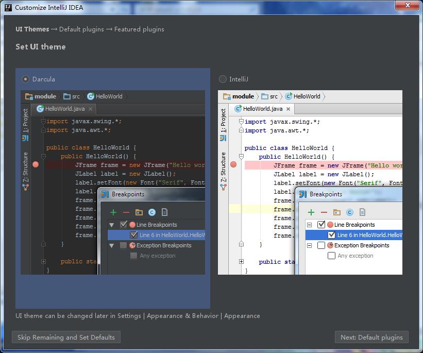
Task: Click HelloWorld class icon in Darcula breadcrumb
Action: click(91, 96)
